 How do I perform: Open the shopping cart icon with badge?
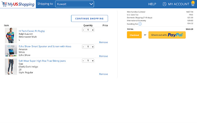click(x=193, y=3)
